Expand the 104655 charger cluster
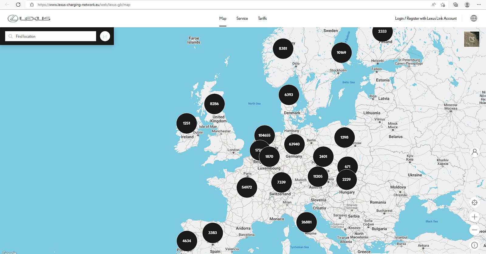This screenshot has width=486, height=254. pyautogui.click(x=264, y=135)
